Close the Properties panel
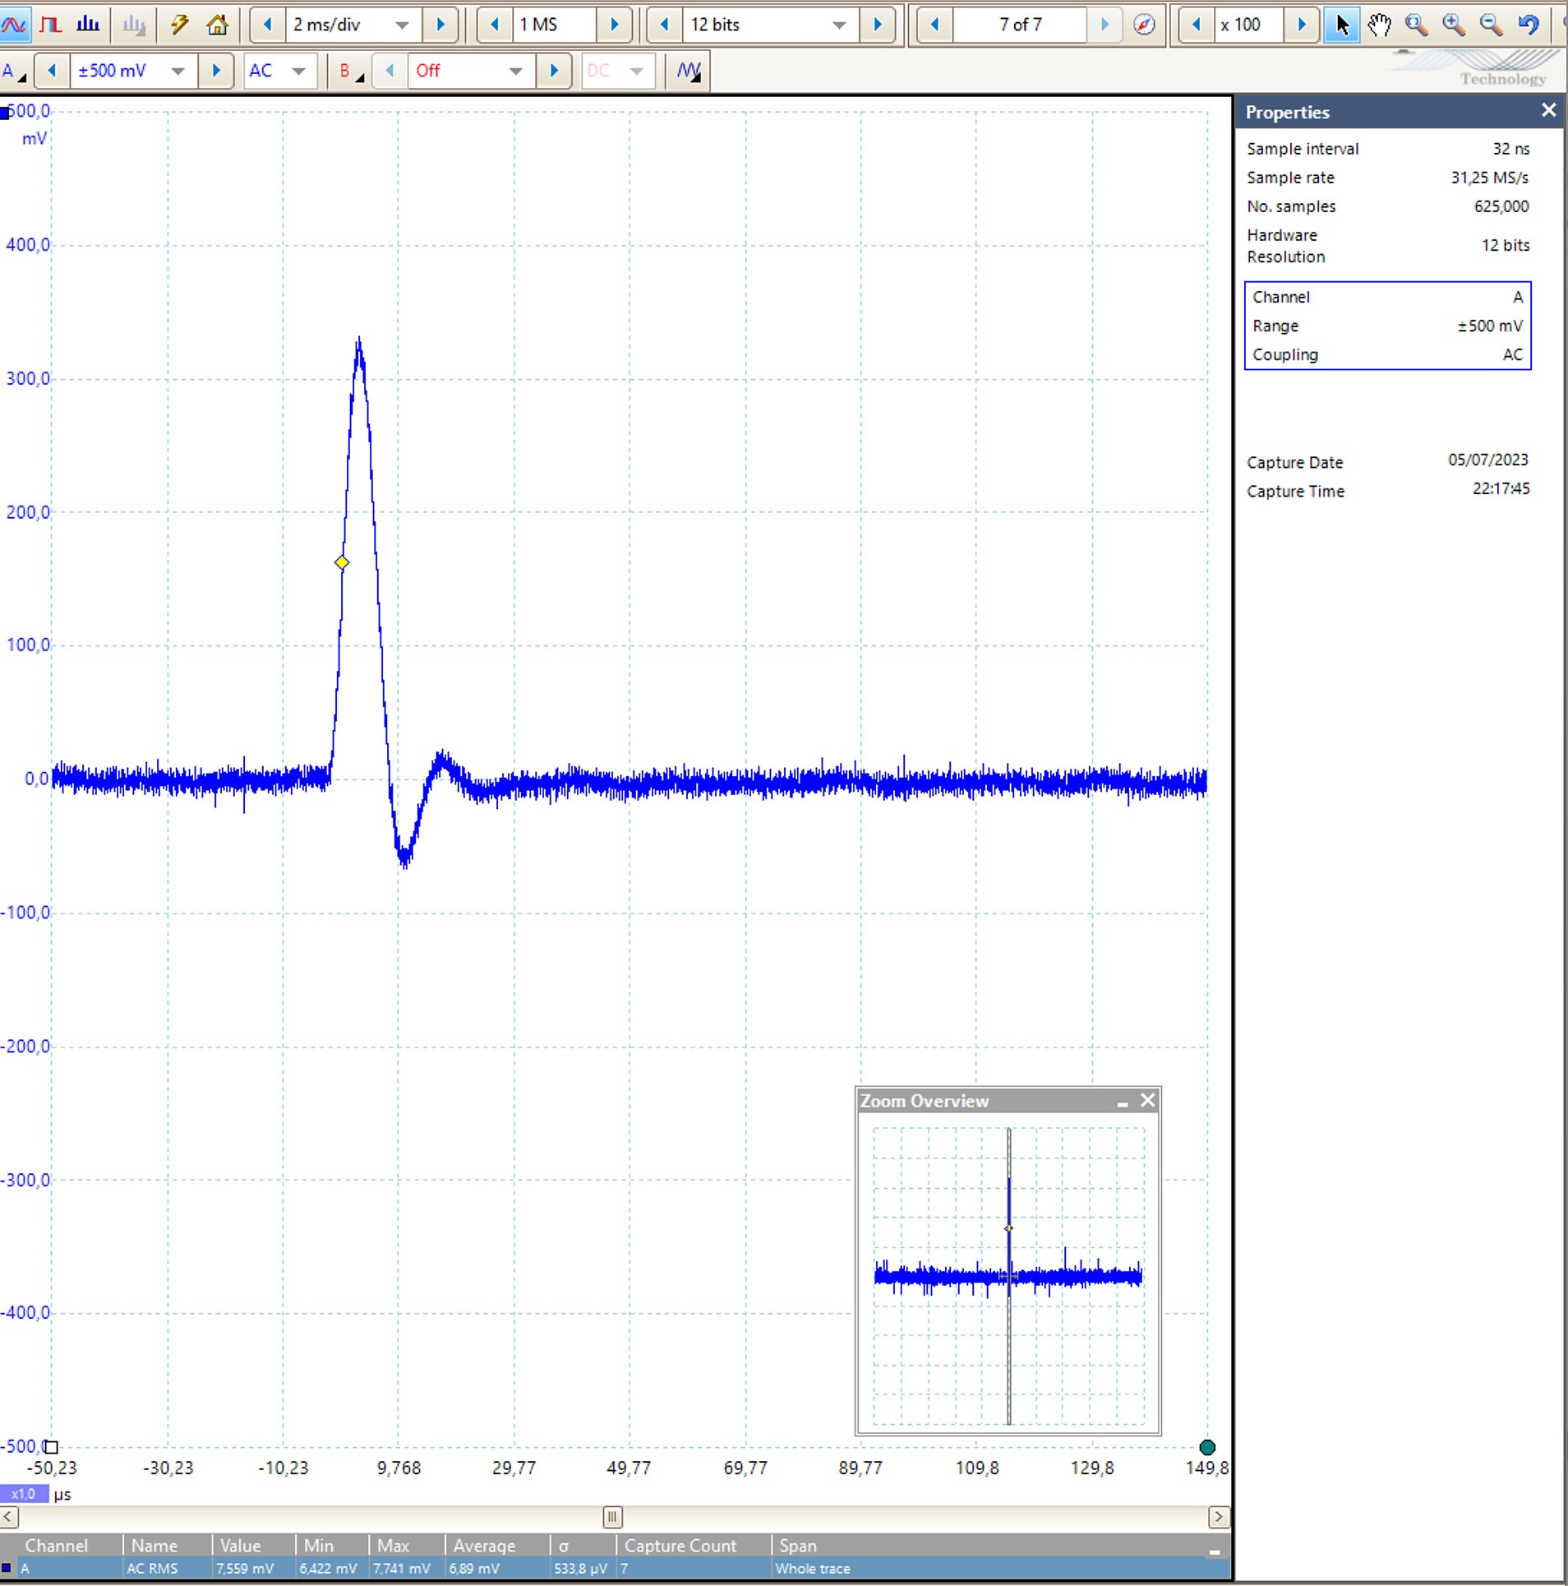 pyautogui.click(x=1548, y=110)
